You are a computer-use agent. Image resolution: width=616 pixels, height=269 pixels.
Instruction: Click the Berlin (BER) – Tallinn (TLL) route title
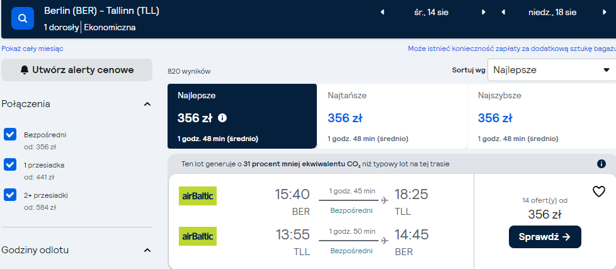(102, 11)
